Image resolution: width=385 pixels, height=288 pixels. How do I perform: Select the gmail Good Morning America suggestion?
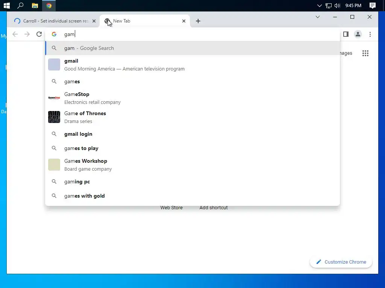[192, 64]
